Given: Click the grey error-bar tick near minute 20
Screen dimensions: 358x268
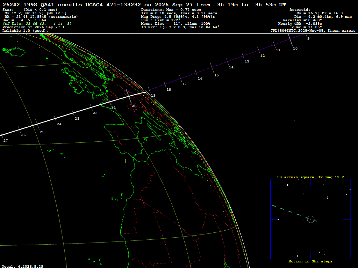Looking at the screenshot, I should coord(129,96).
